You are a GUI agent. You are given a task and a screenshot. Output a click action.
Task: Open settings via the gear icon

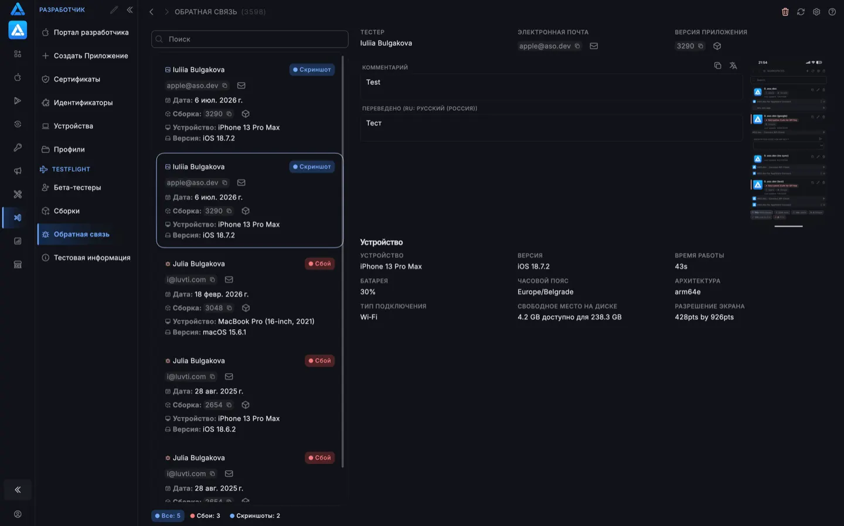click(x=816, y=12)
